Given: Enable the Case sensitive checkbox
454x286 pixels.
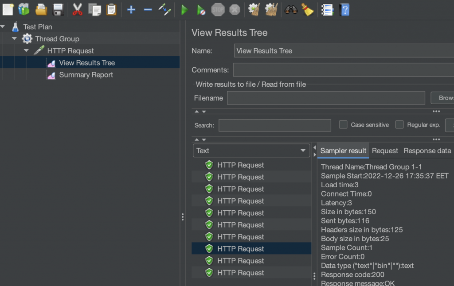Looking at the screenshot, I should 343,125.
